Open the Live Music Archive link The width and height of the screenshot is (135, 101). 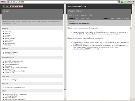click(x=12, y=63)
